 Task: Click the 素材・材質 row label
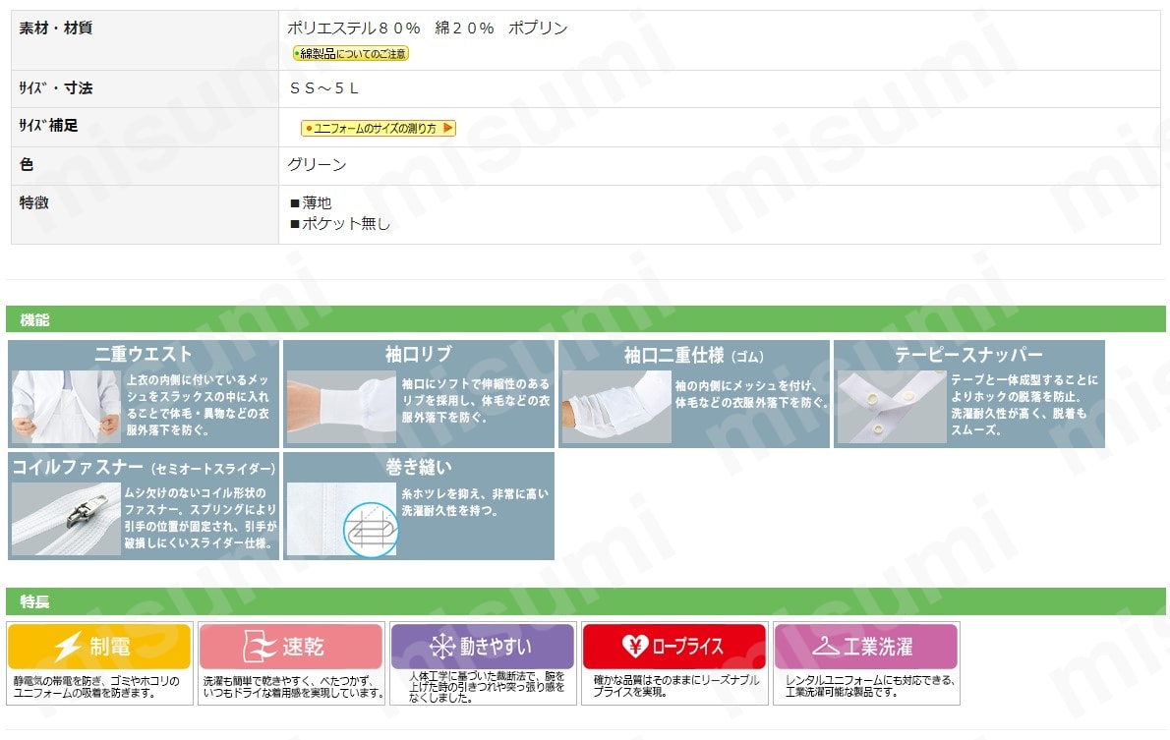click(x=56, y=28)
